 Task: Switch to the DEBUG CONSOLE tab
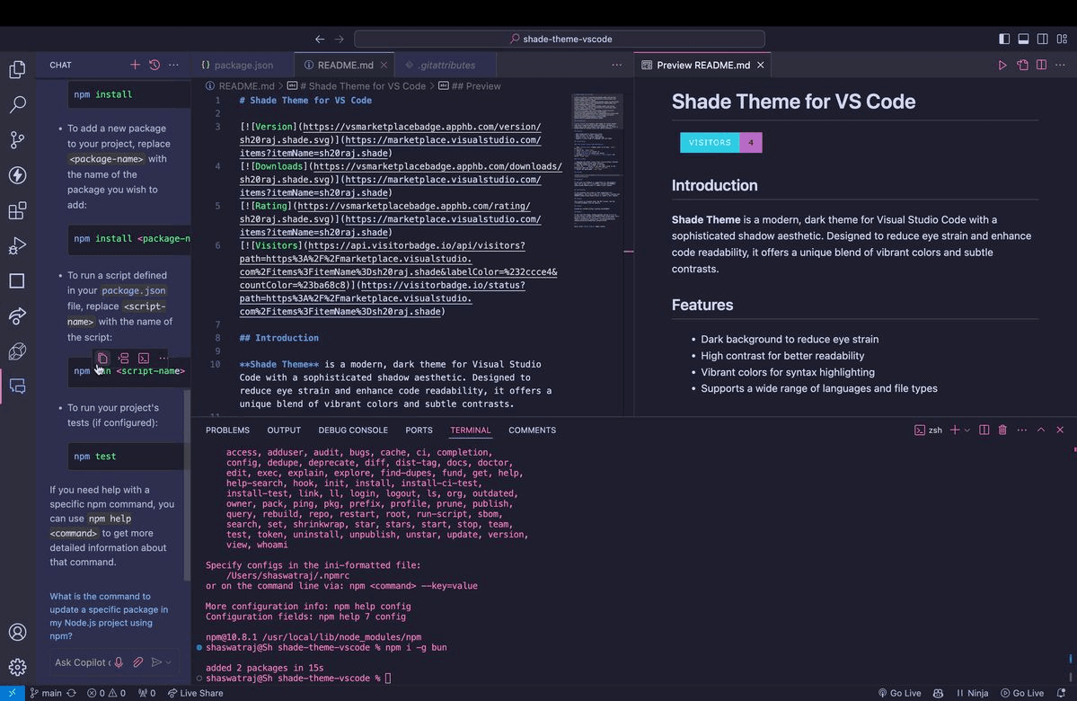click(353, 430)
